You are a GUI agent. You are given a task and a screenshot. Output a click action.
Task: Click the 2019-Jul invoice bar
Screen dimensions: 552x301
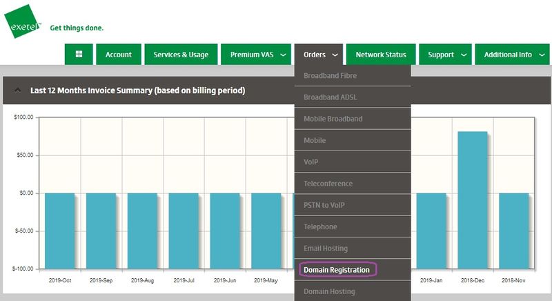(x=184, y=231)
